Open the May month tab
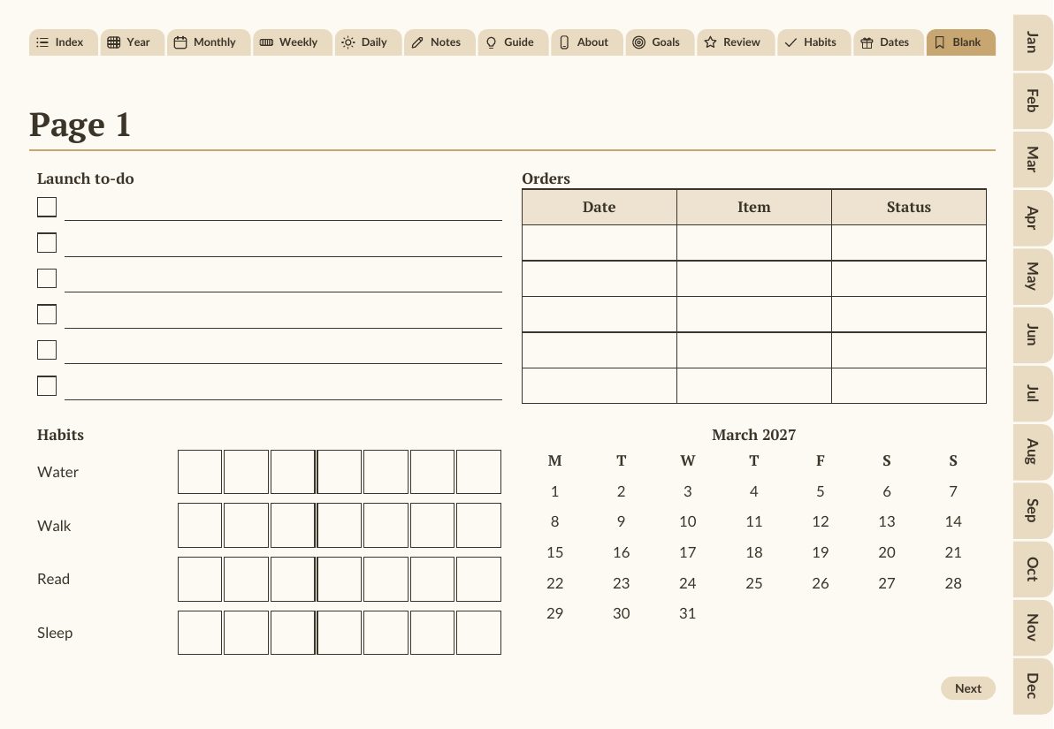 (1033, 277)
